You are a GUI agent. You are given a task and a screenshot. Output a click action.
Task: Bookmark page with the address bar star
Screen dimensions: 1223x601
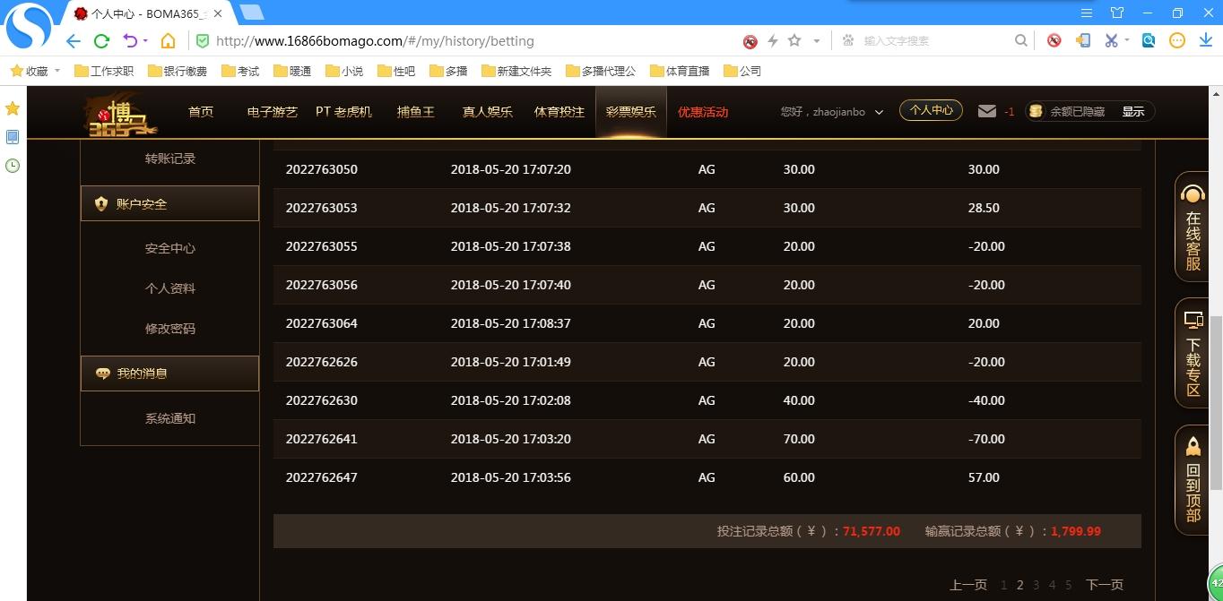click(x=794, y=40)
